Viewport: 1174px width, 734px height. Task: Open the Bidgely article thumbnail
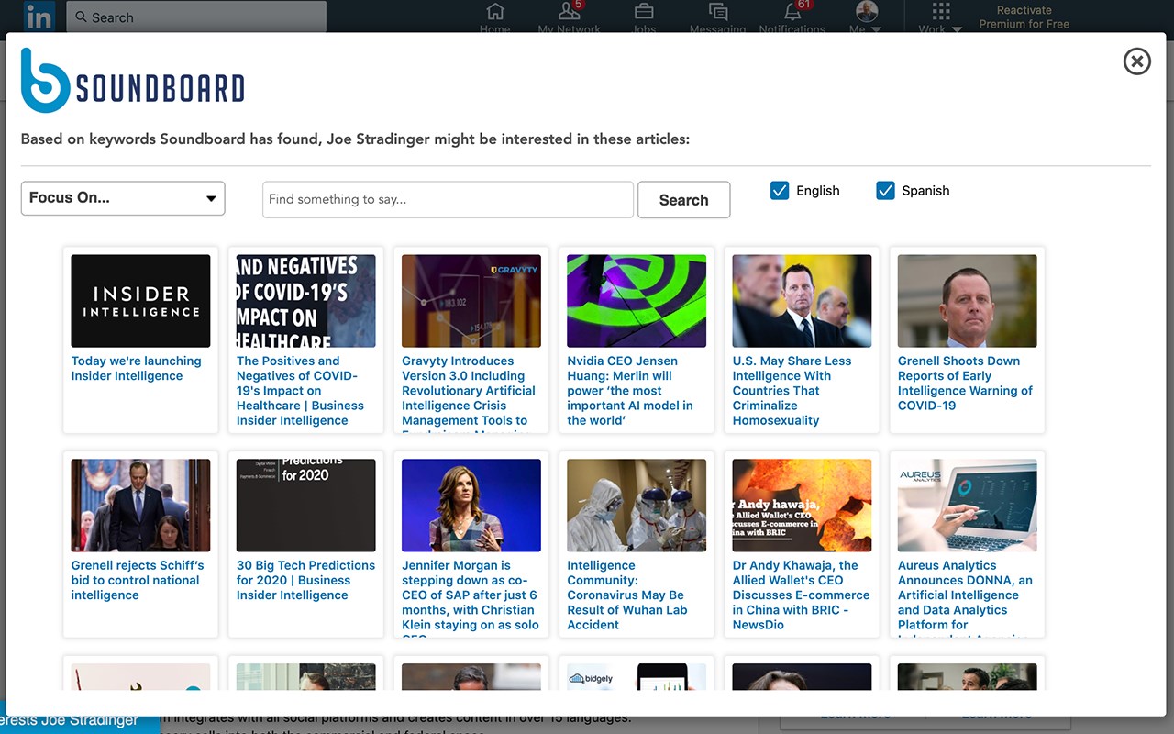pyautogui.click(x=637, y=676)
